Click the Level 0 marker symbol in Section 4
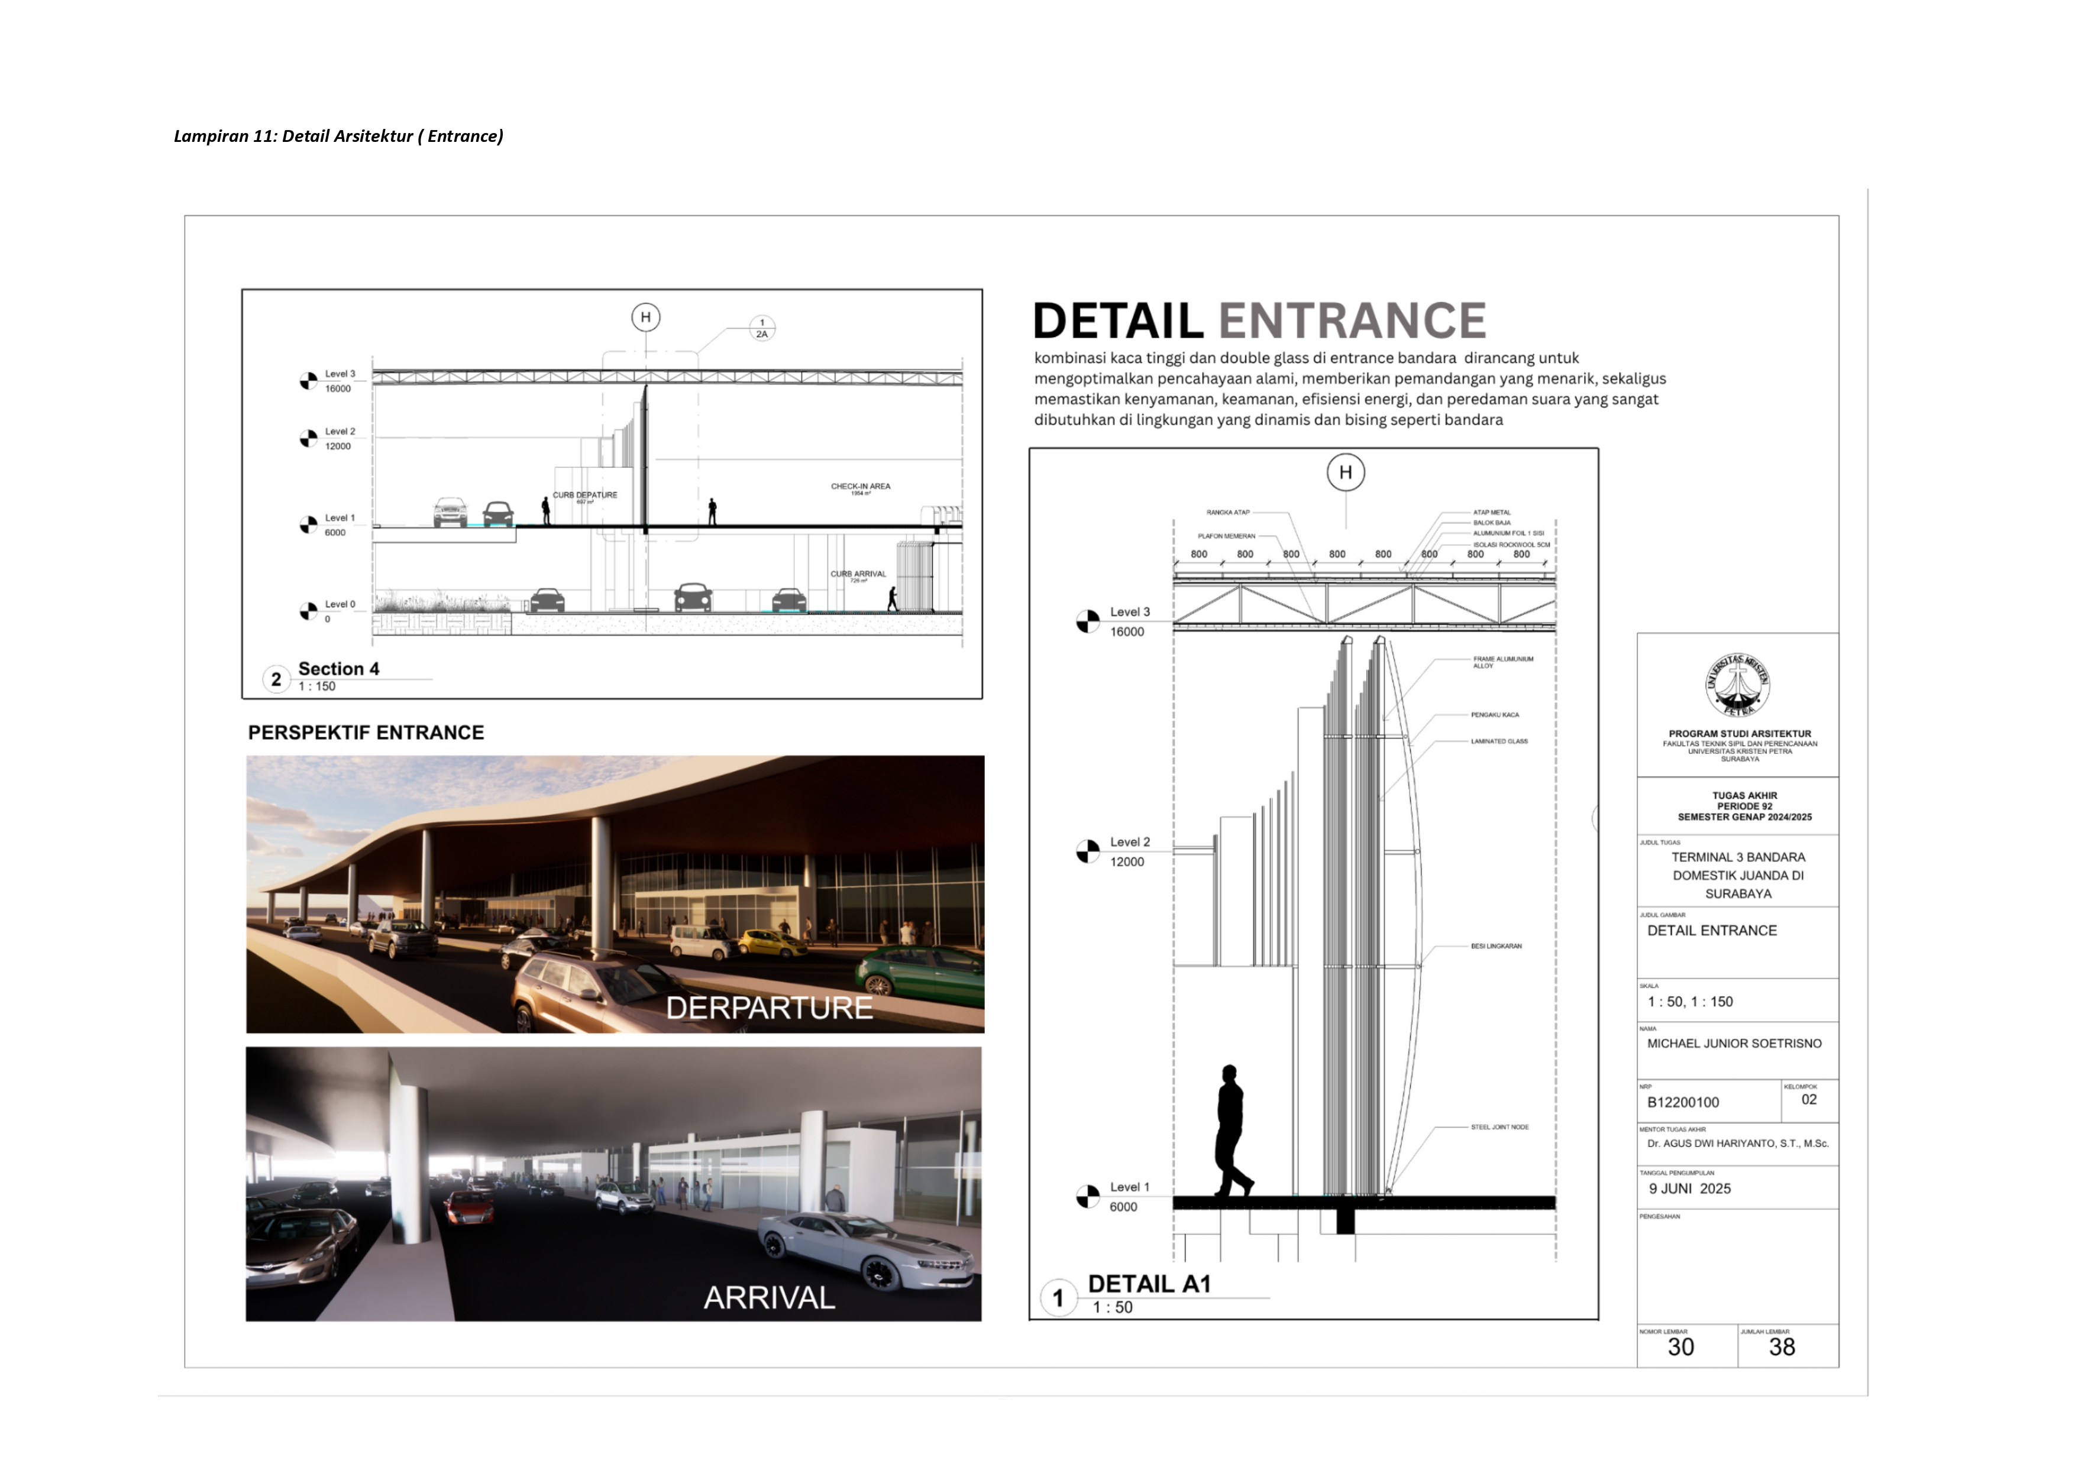The width and height of the screenshot is (2075, 1467). tap(308, 611)
